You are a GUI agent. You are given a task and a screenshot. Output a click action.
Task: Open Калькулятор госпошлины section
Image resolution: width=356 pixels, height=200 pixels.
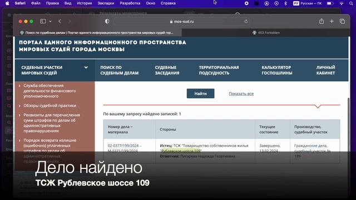[277, 71]
